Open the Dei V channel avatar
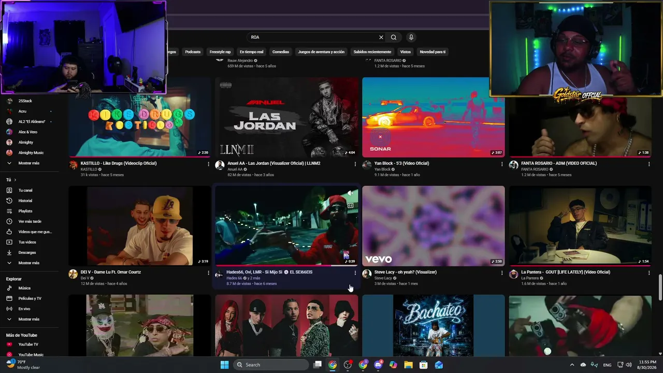This screenshot has height=373, width=663. point(73,274)
